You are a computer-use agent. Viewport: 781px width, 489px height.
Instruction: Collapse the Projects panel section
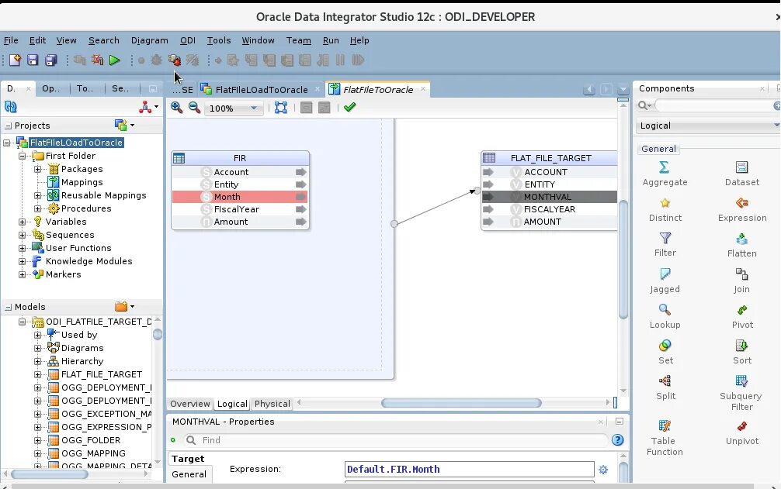point(8,126)
